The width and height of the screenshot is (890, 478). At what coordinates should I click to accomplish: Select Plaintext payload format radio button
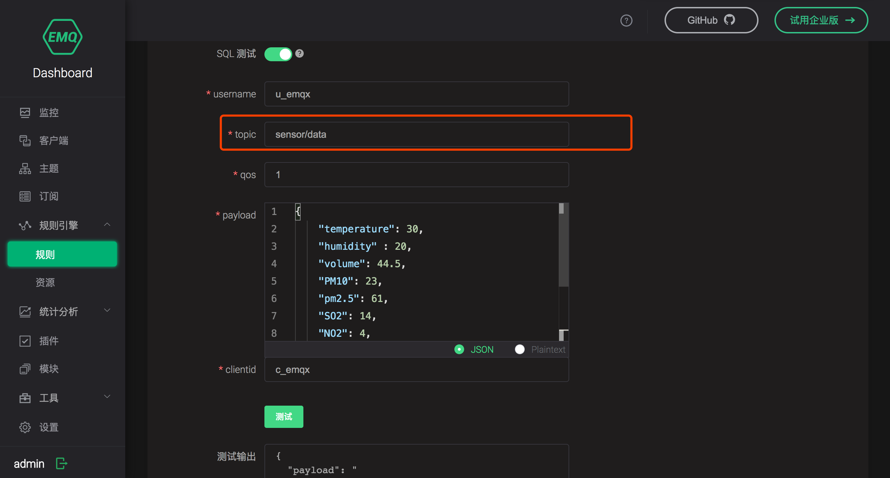(519, 349)
